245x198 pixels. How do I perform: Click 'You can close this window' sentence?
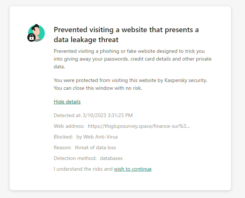tap(98, 88)
